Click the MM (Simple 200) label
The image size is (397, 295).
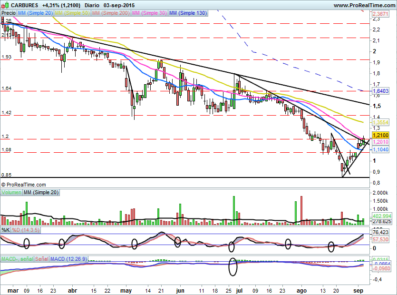pyautogui.click(x=110, y=13)
